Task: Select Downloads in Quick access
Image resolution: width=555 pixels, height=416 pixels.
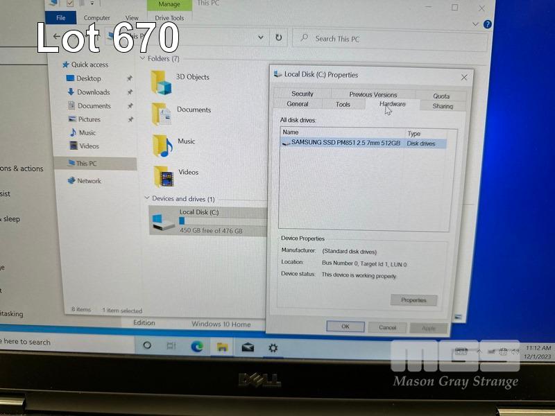Action: click(x=93, y=92)
